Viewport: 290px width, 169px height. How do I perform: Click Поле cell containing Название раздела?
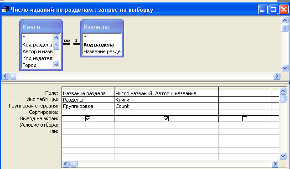tap(88, 93)
